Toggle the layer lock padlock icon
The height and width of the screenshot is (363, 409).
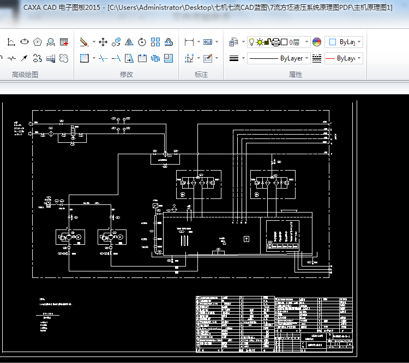tap(268, 42)
